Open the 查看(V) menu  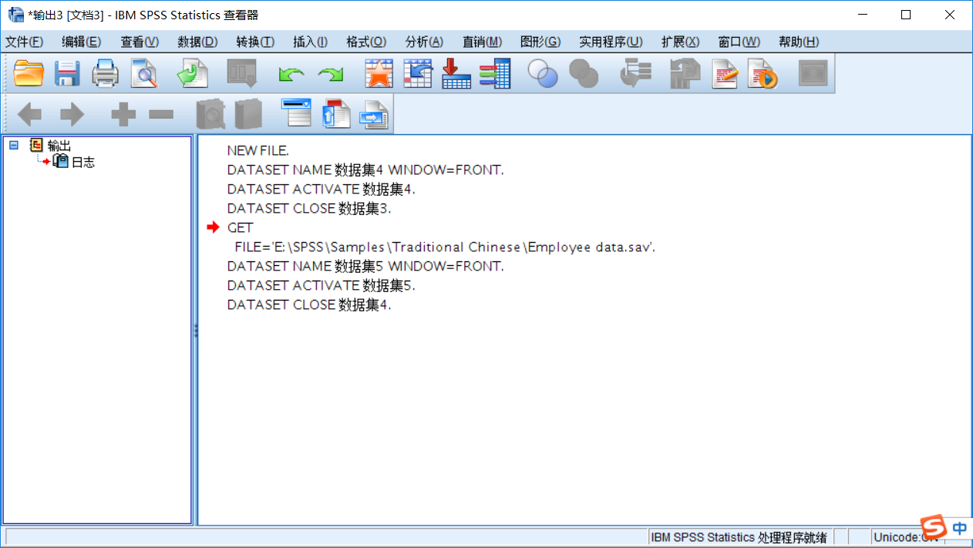coord(140,42)
